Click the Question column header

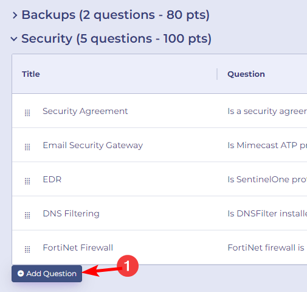(246, 74)
